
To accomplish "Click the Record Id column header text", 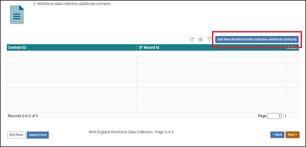I will click(x=151, y=48).
